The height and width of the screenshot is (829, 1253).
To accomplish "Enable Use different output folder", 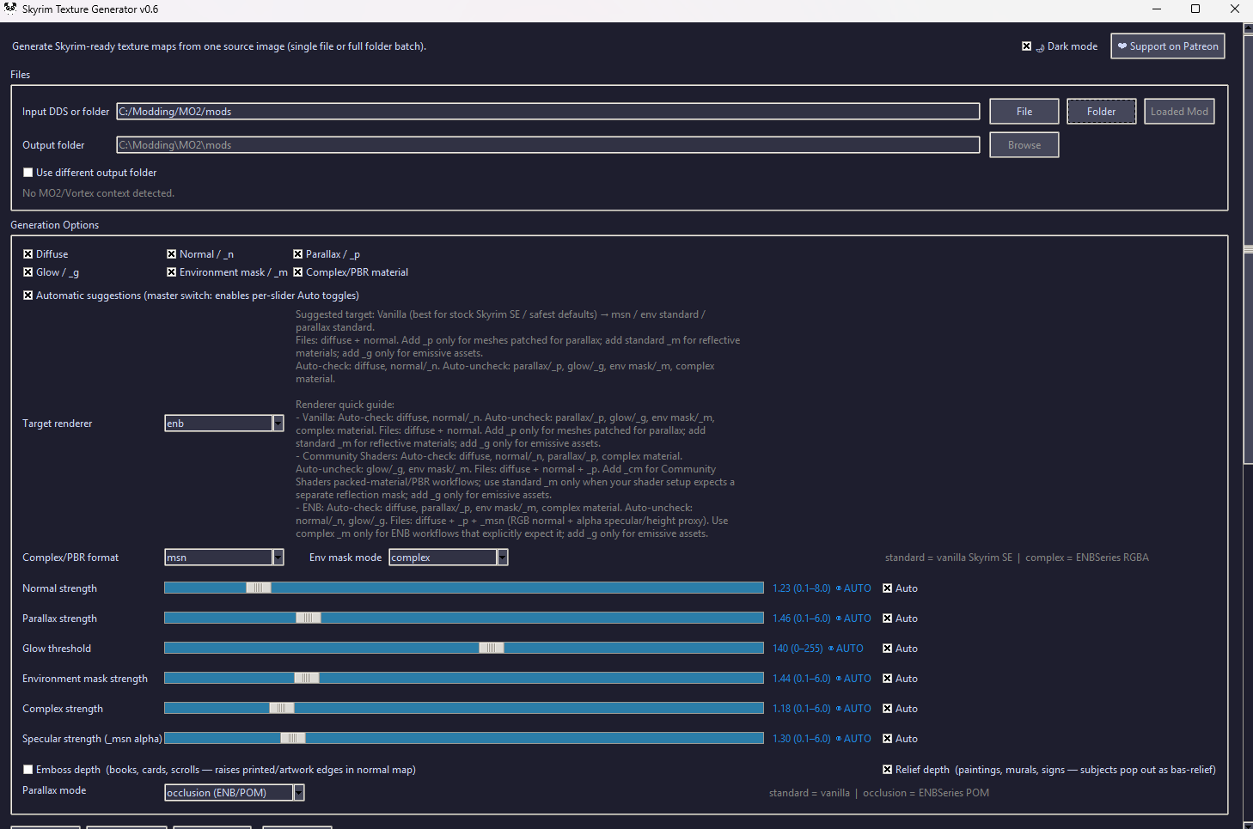I will click(x=28, y=173).
